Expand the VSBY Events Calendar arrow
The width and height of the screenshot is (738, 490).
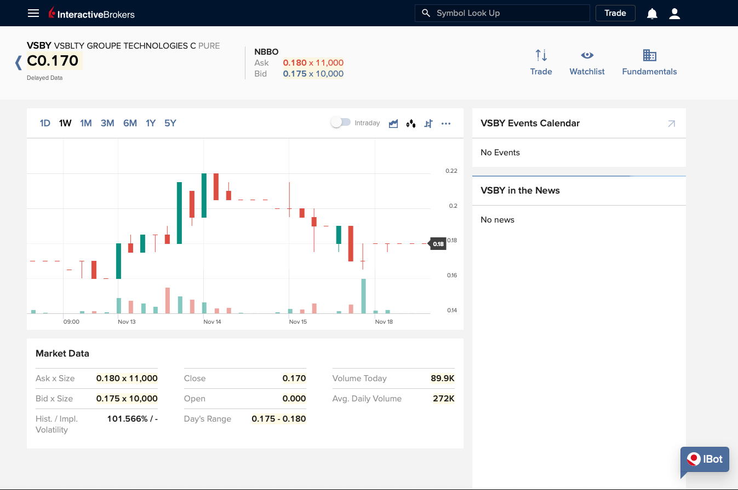click(x=672, y=124)
